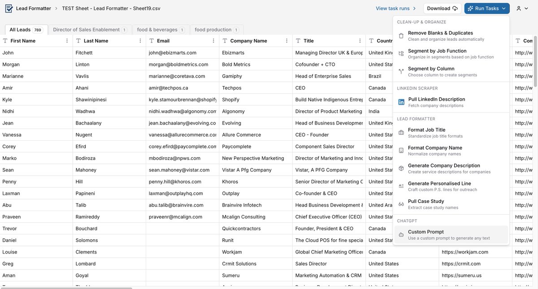Switch to the All Leads tab
The width and height of the screenshot is (538, 289).
pos(26,30)
